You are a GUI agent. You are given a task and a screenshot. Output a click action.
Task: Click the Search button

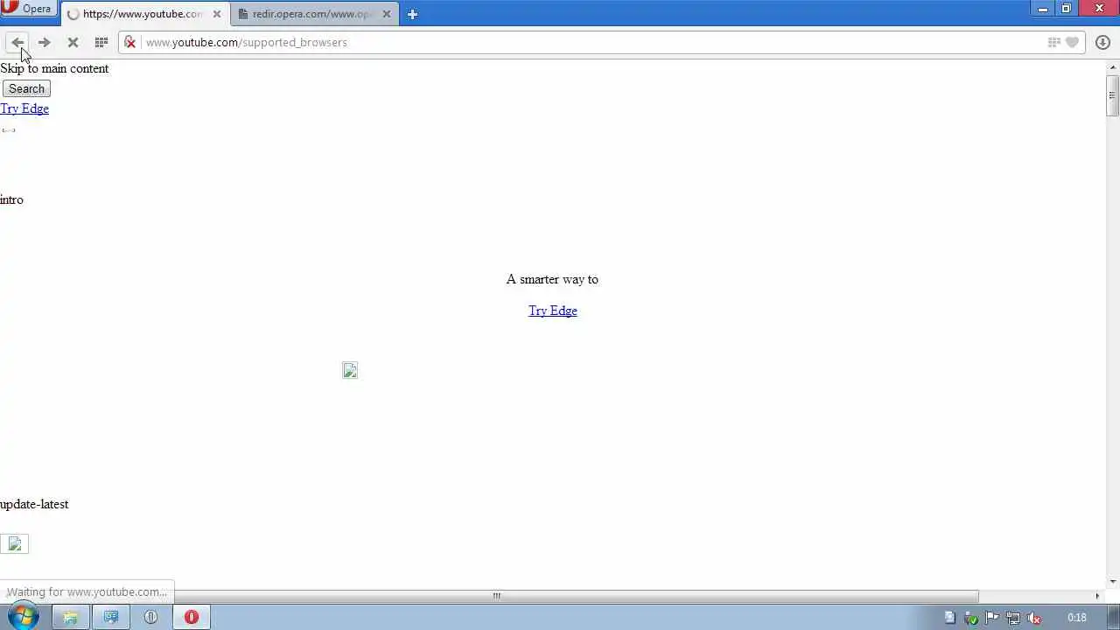pos(26,88)
